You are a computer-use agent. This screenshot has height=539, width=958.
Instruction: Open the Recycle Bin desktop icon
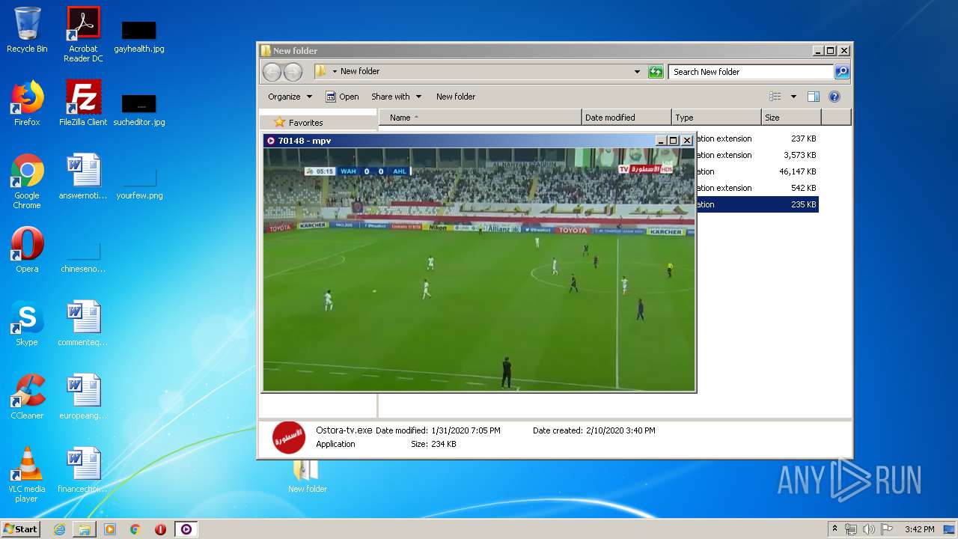[27, 30]
